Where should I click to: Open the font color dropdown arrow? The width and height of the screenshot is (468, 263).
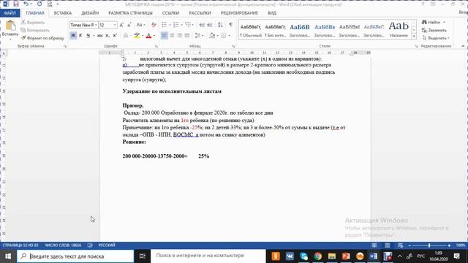[x=154, y=36]
